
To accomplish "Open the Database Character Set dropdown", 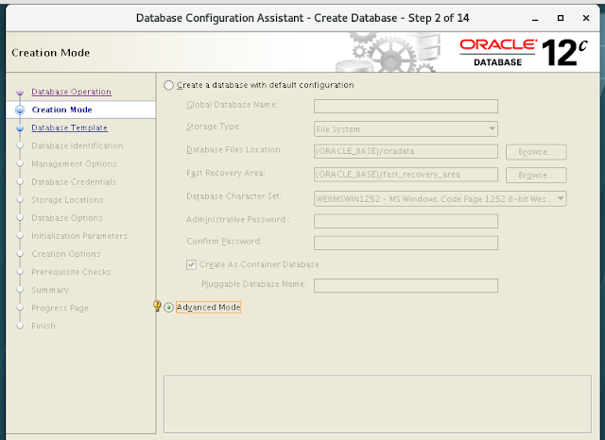I will tap(441, 199).
